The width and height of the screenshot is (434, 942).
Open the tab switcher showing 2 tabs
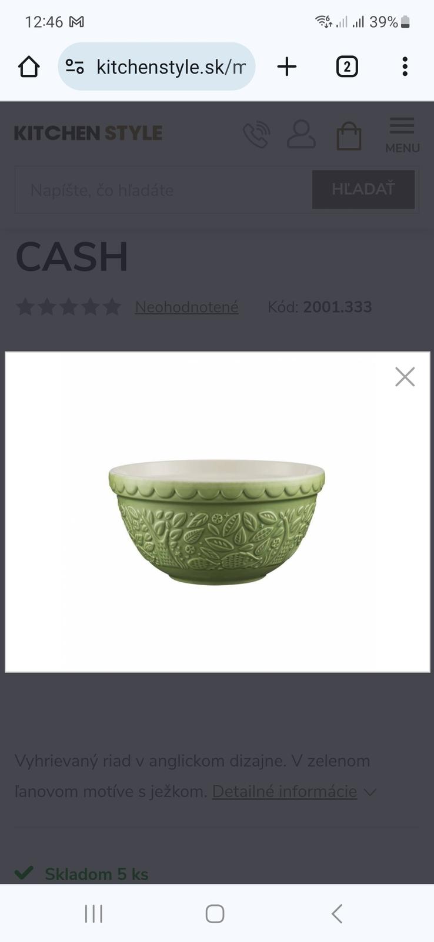[347, 67]
